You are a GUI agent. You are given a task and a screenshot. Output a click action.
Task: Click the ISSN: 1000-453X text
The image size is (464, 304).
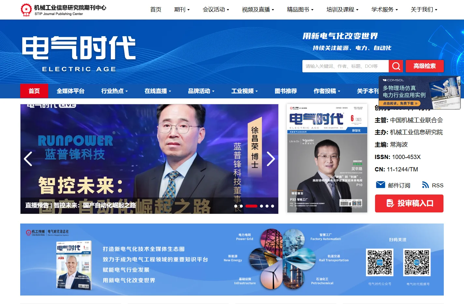[398, 157]
